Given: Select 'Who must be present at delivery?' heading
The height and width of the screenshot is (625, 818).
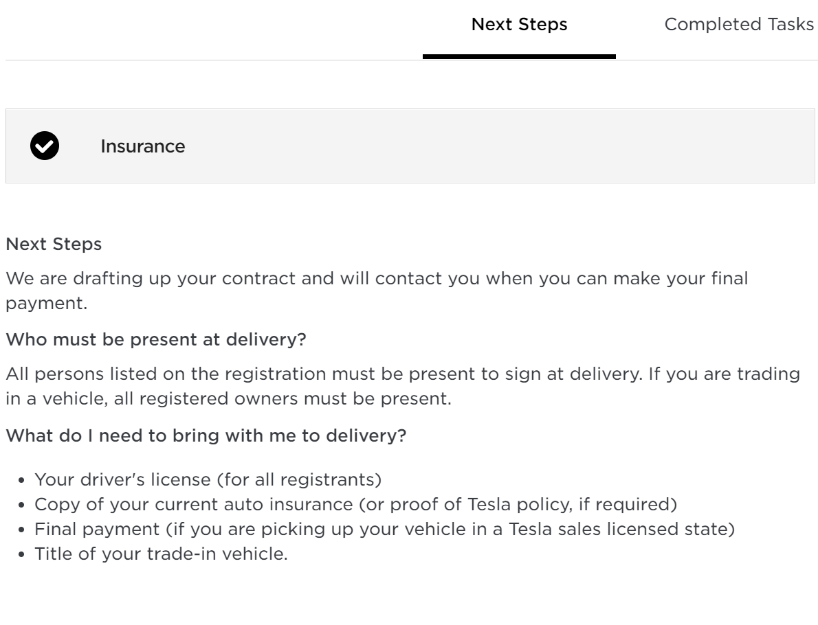Looking at the screenshot, I should (155, 340).
